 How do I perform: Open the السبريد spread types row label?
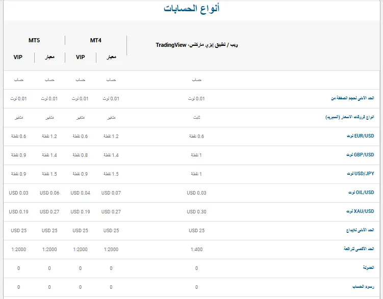click(x=350, y=117)
